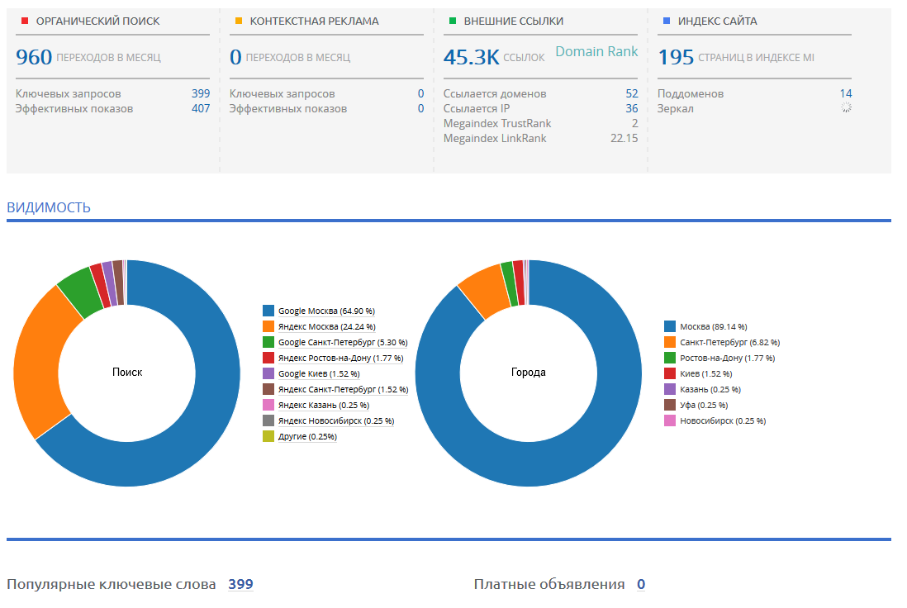Toggle Яндекс Москва legend entry
The image size is (907, 608).
pyautogui.click(x=327, y=327)
